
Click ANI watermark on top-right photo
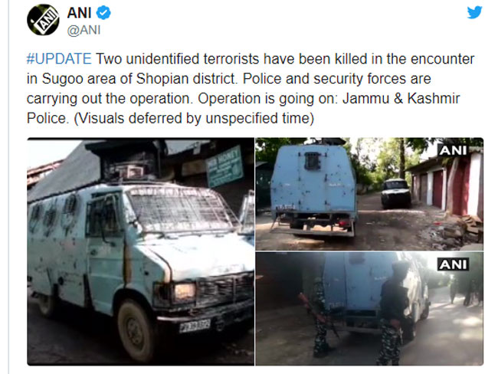point(453,150)
